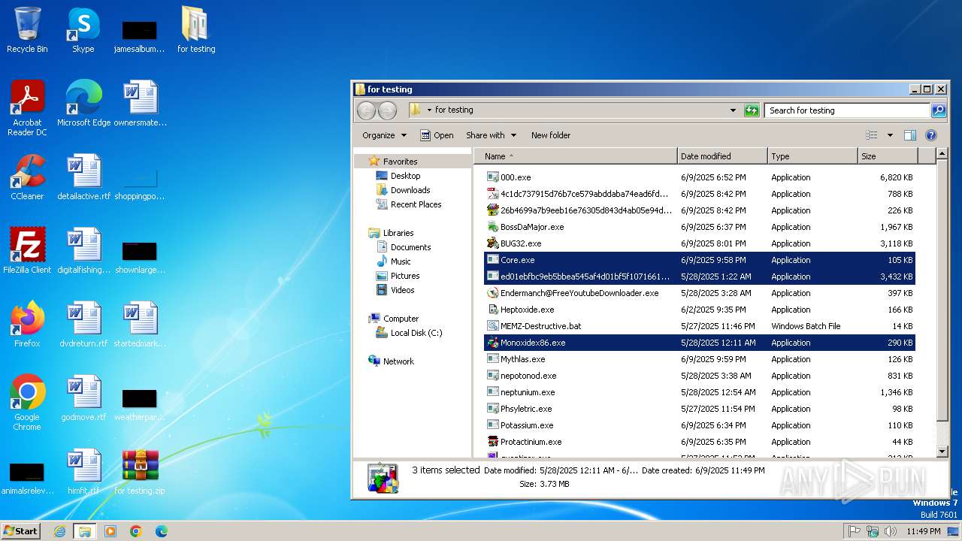Launch CCleaner desktop shortcut

27,177
